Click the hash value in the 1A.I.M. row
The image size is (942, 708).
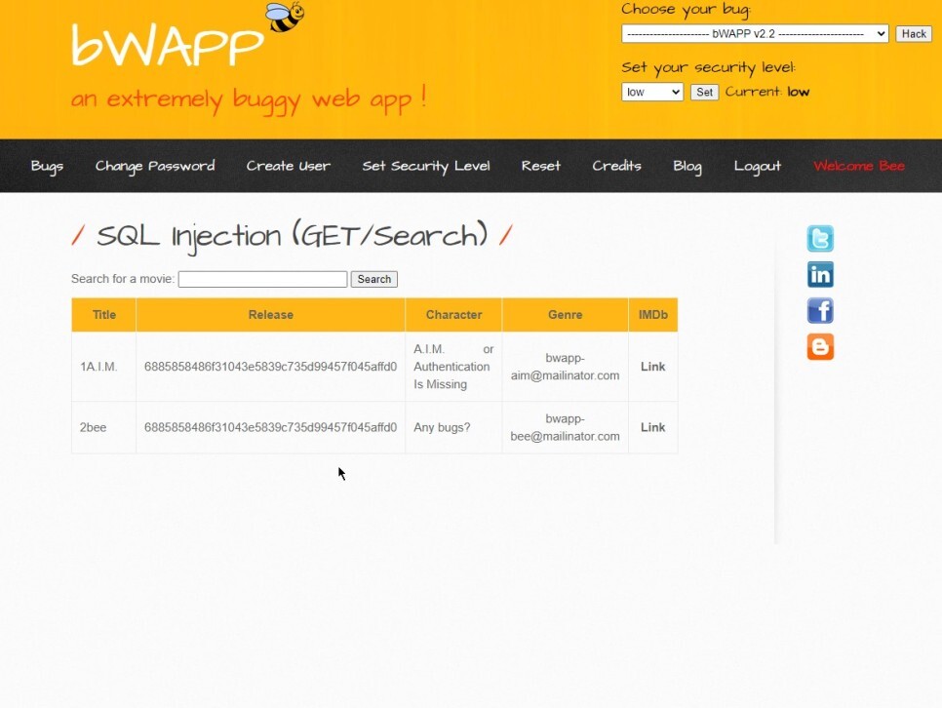point(270,367)
